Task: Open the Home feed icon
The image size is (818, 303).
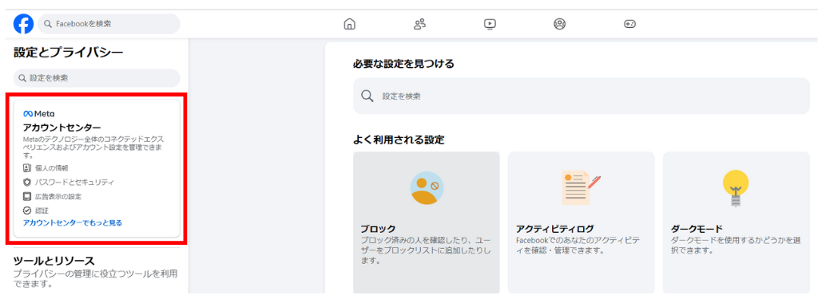Action: click(350, 24)
